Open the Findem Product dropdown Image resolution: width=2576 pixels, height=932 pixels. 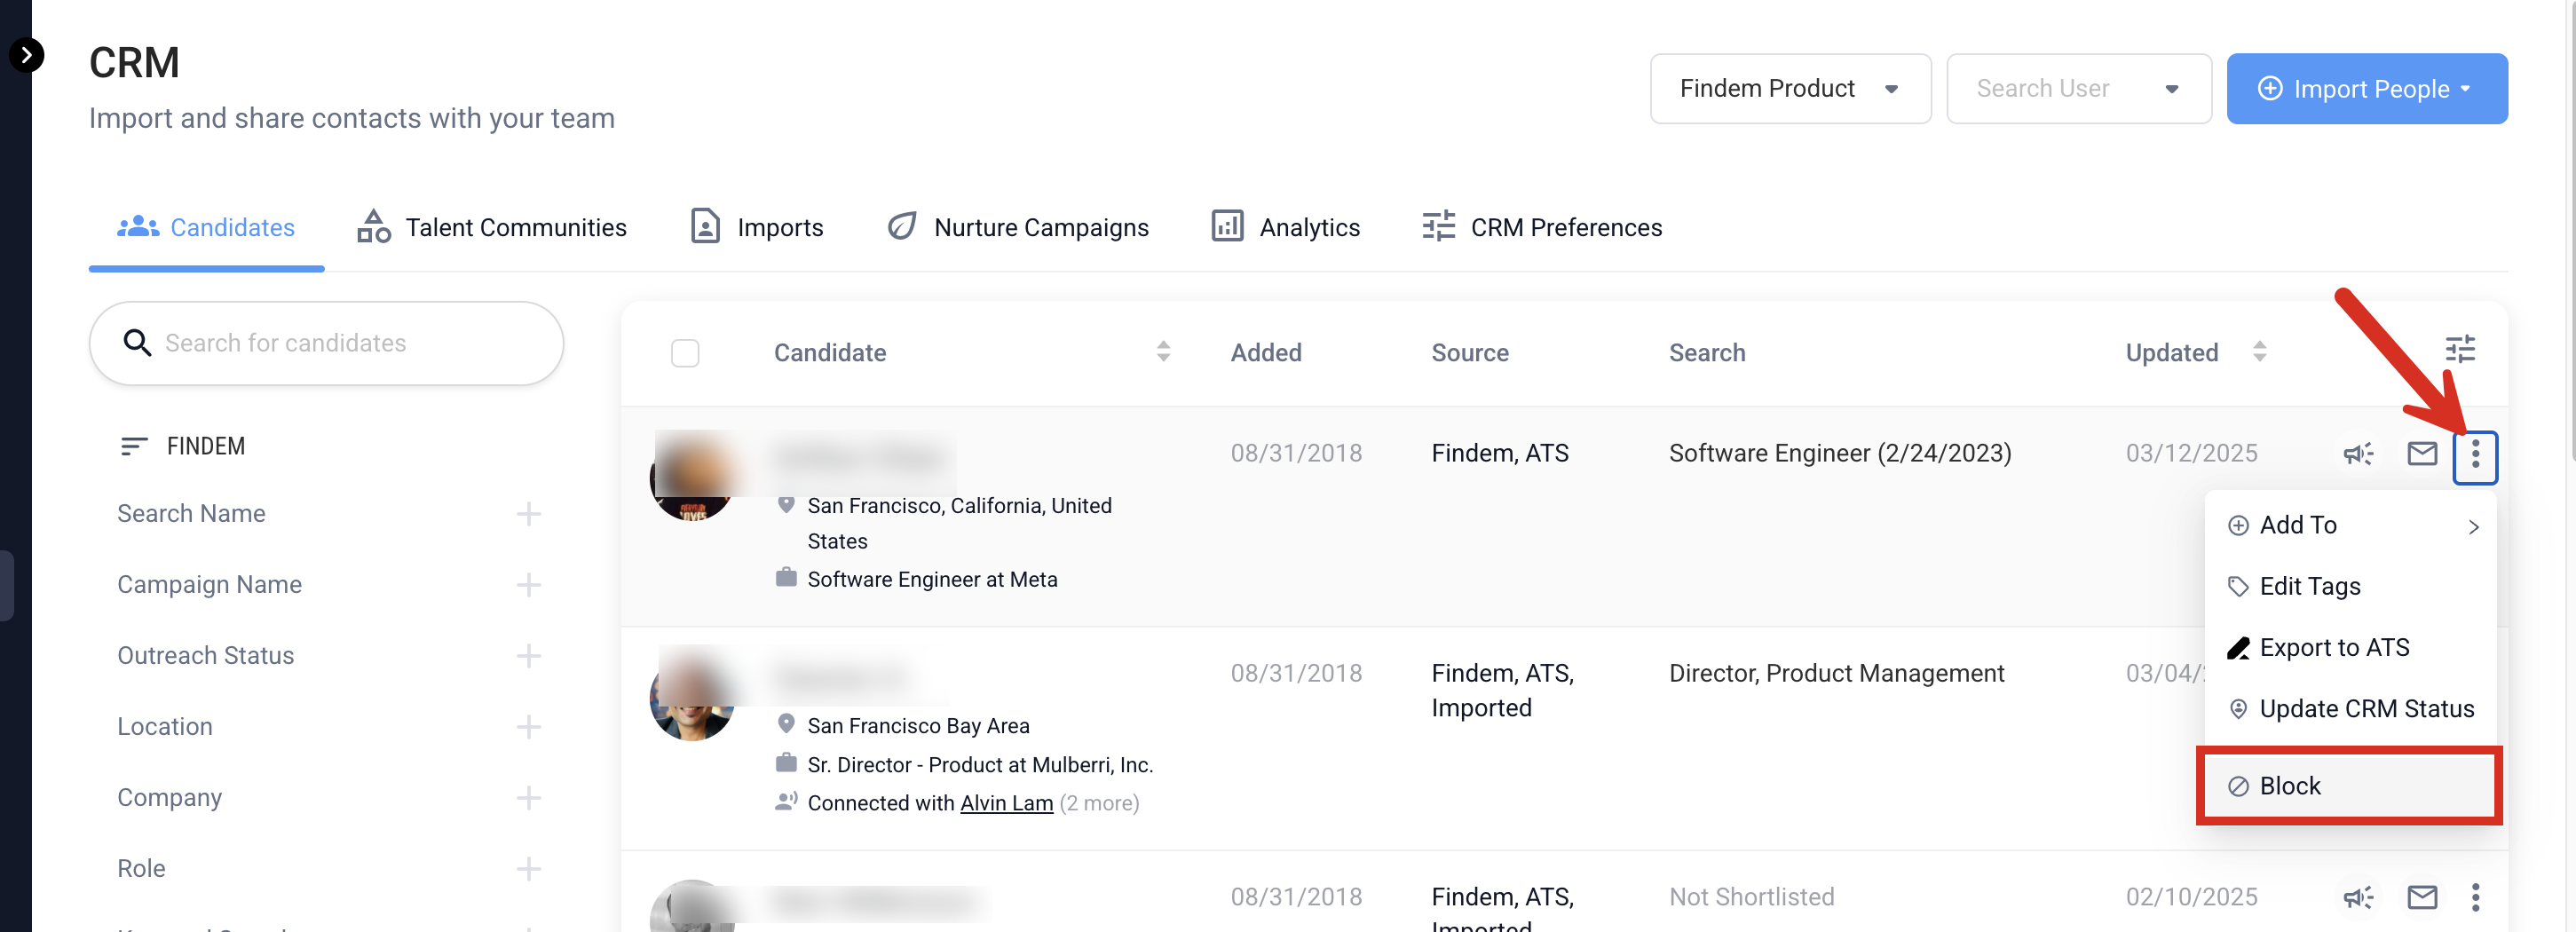(x=1789, y=89)
